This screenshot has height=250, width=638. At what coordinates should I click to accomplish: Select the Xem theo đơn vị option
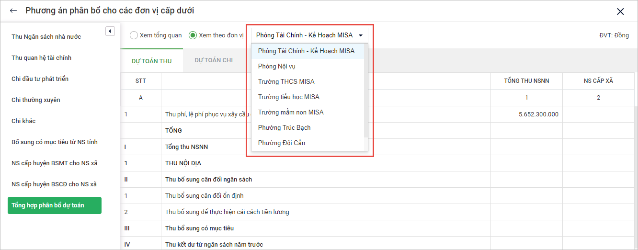point(193,35)
